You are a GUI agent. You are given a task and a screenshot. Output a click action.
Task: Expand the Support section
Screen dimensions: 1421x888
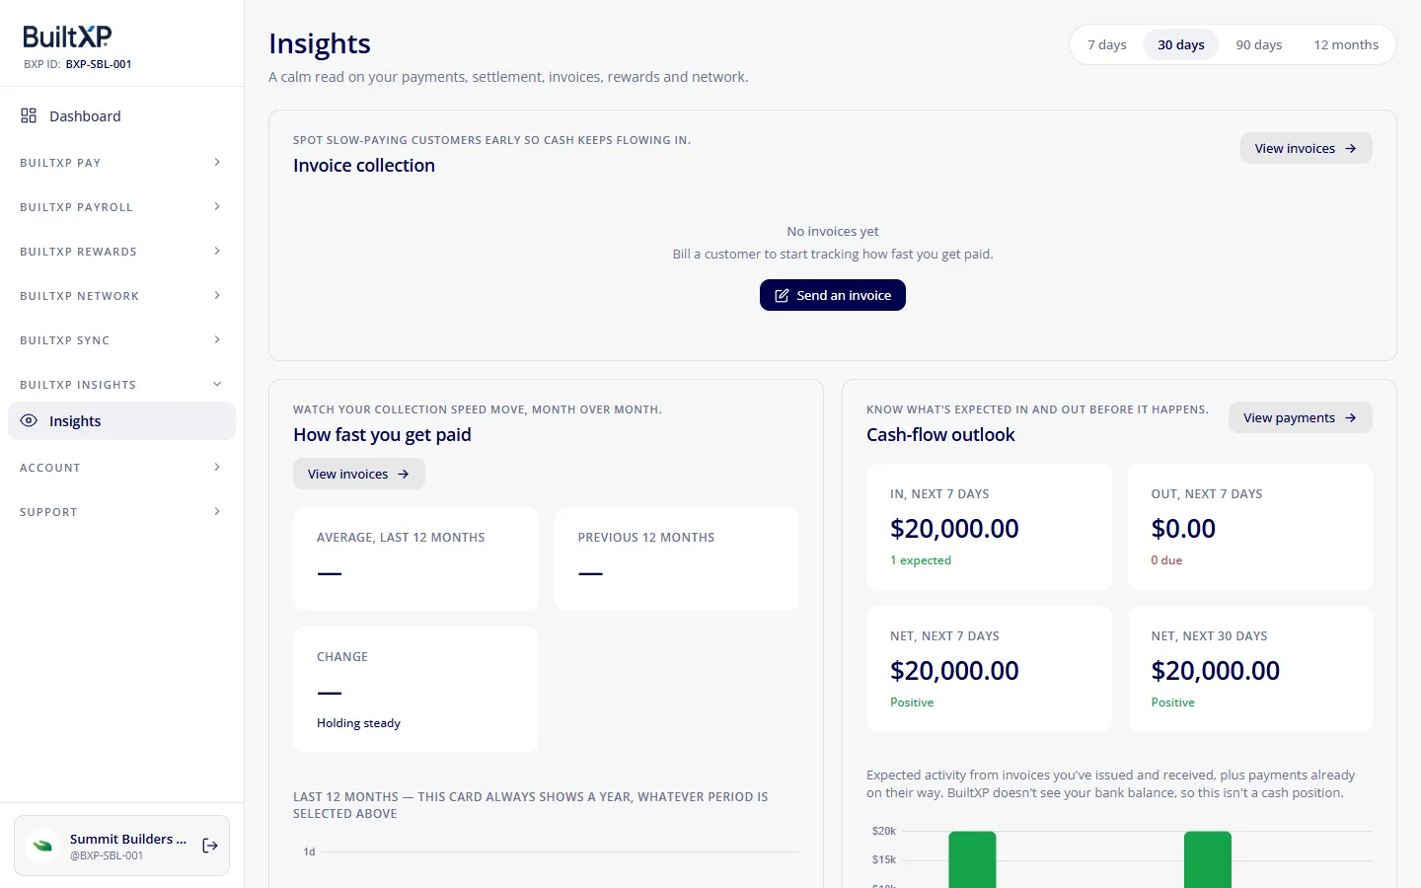click(x=121, y=512)
